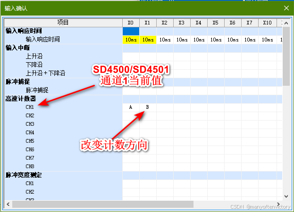Select the yellow 10ms cell under X0
Image resolution: width=294 pixels, height=212 pixels.
(x=131, y=40)
